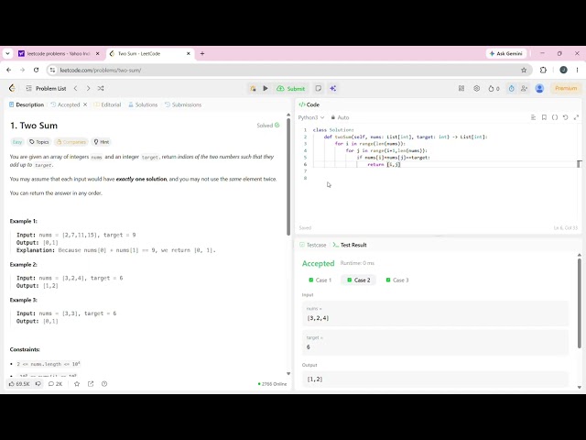
Task: Click the format code icon
Action: (x=533, y=117)
